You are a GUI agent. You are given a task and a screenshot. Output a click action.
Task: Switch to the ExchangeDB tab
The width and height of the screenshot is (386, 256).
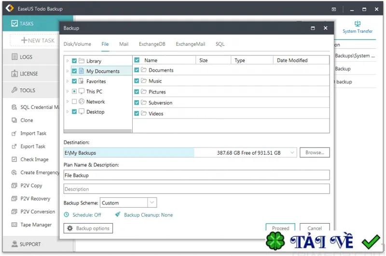point(152,44)
